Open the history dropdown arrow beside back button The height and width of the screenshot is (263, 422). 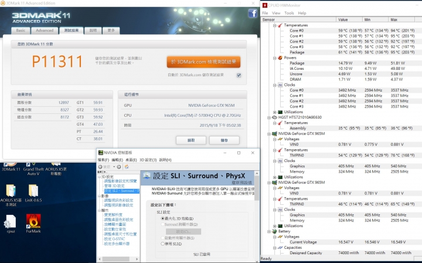[x=114, y=167]
